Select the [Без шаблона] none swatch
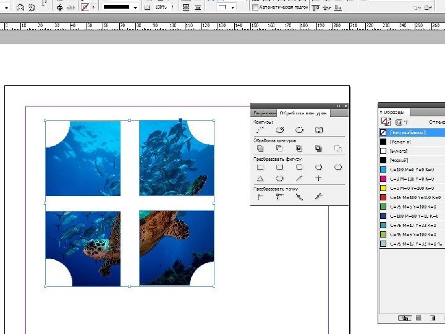The height and width of the screenshot is (334, 445). point(412,132)
